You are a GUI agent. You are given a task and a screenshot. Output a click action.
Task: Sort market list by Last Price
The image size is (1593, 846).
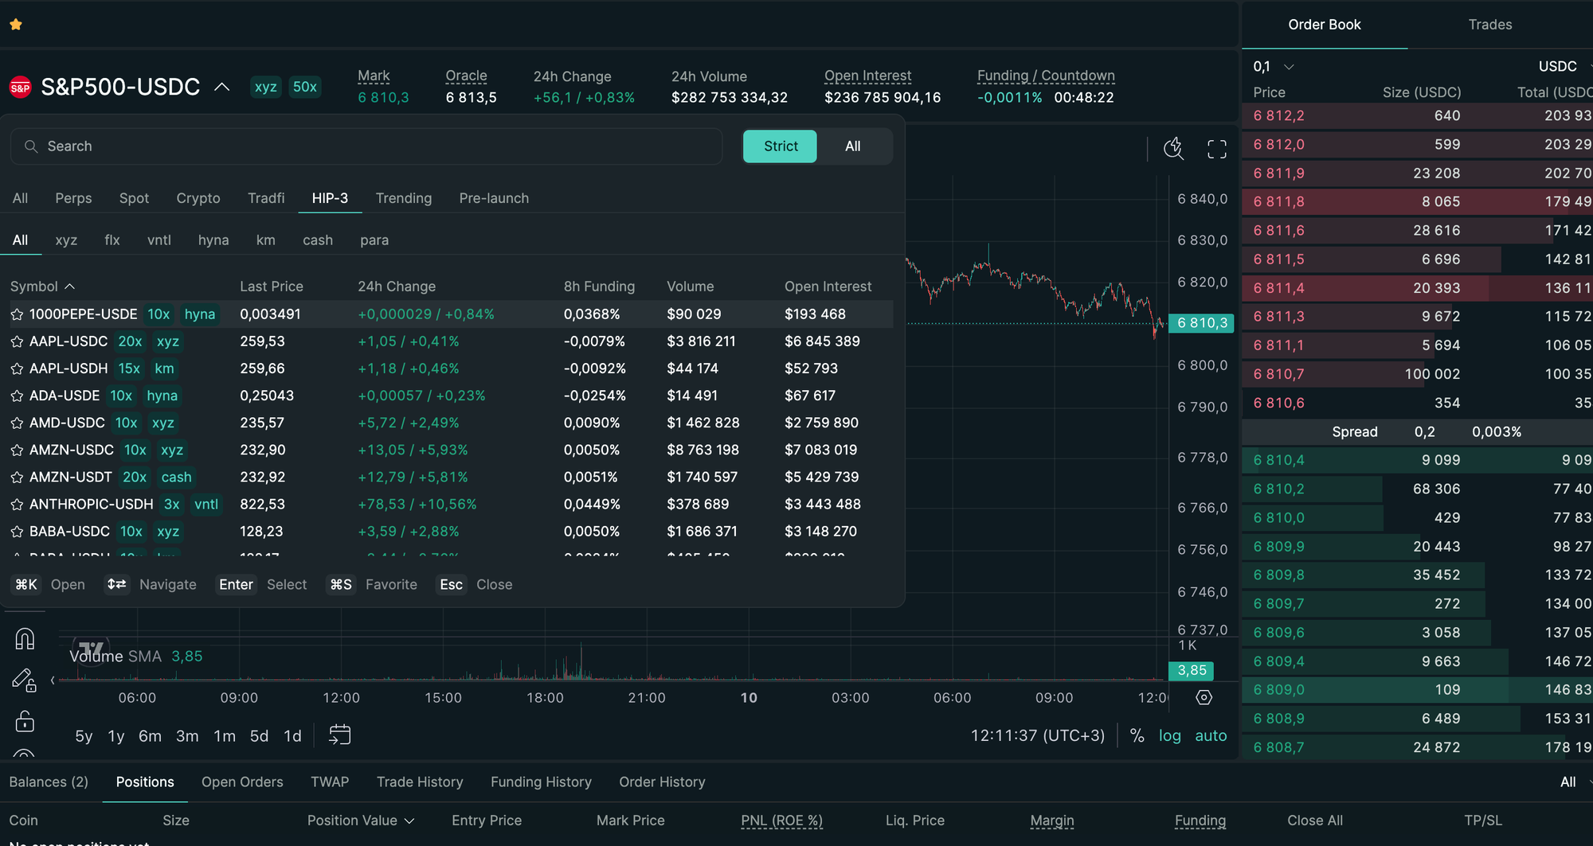point(272,287)
